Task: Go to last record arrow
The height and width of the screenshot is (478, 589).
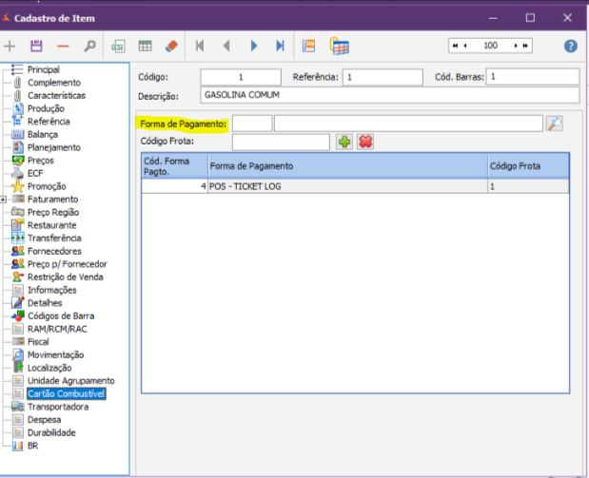Action: click(280, 47)
